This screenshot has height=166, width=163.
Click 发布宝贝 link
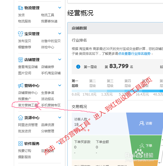(25, 41)
